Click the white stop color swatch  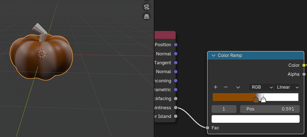255,119
